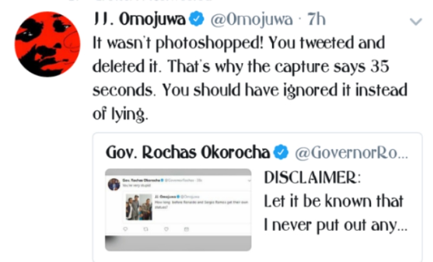Open the JJ. Omojuwa display name link
This screenshot has width=433, height=262.
(138, 20)
